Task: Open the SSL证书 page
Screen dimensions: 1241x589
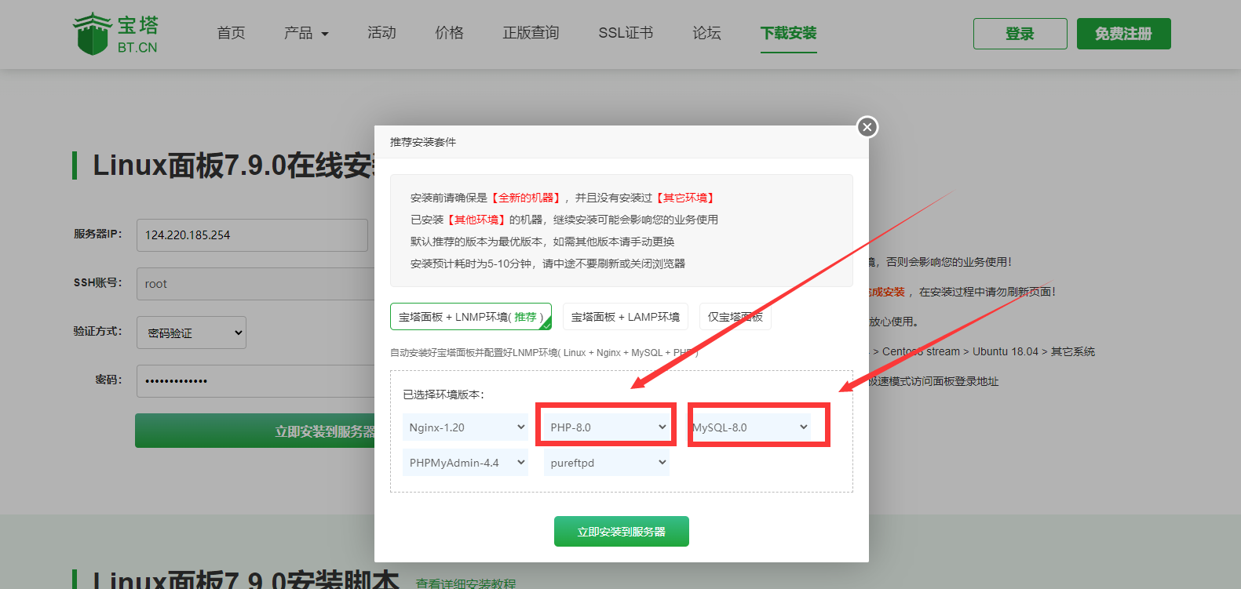Action: 626,33
